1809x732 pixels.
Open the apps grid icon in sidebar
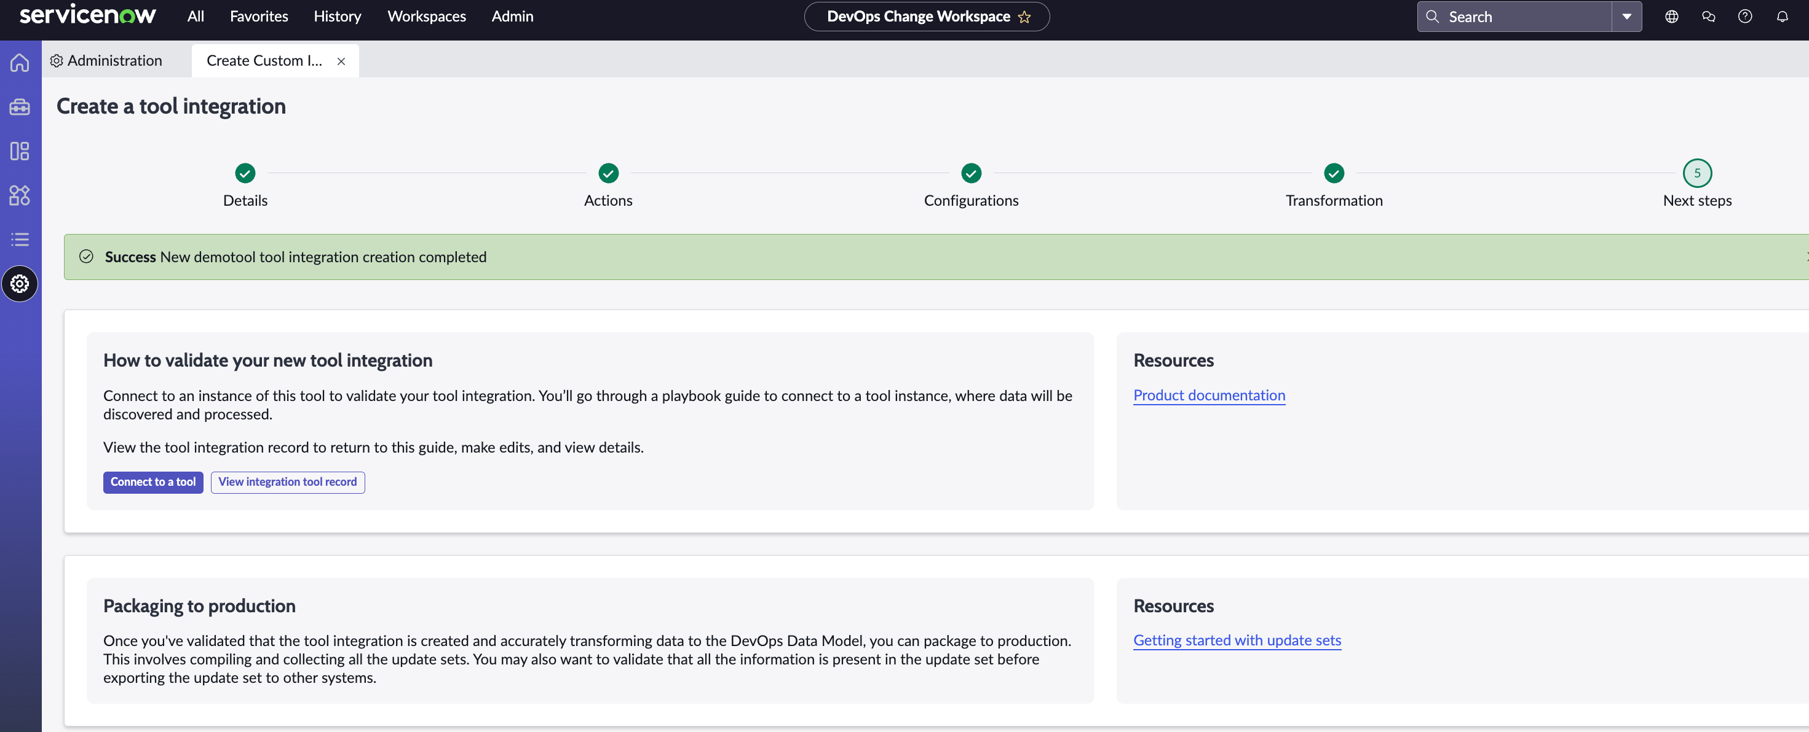(20, 195)
